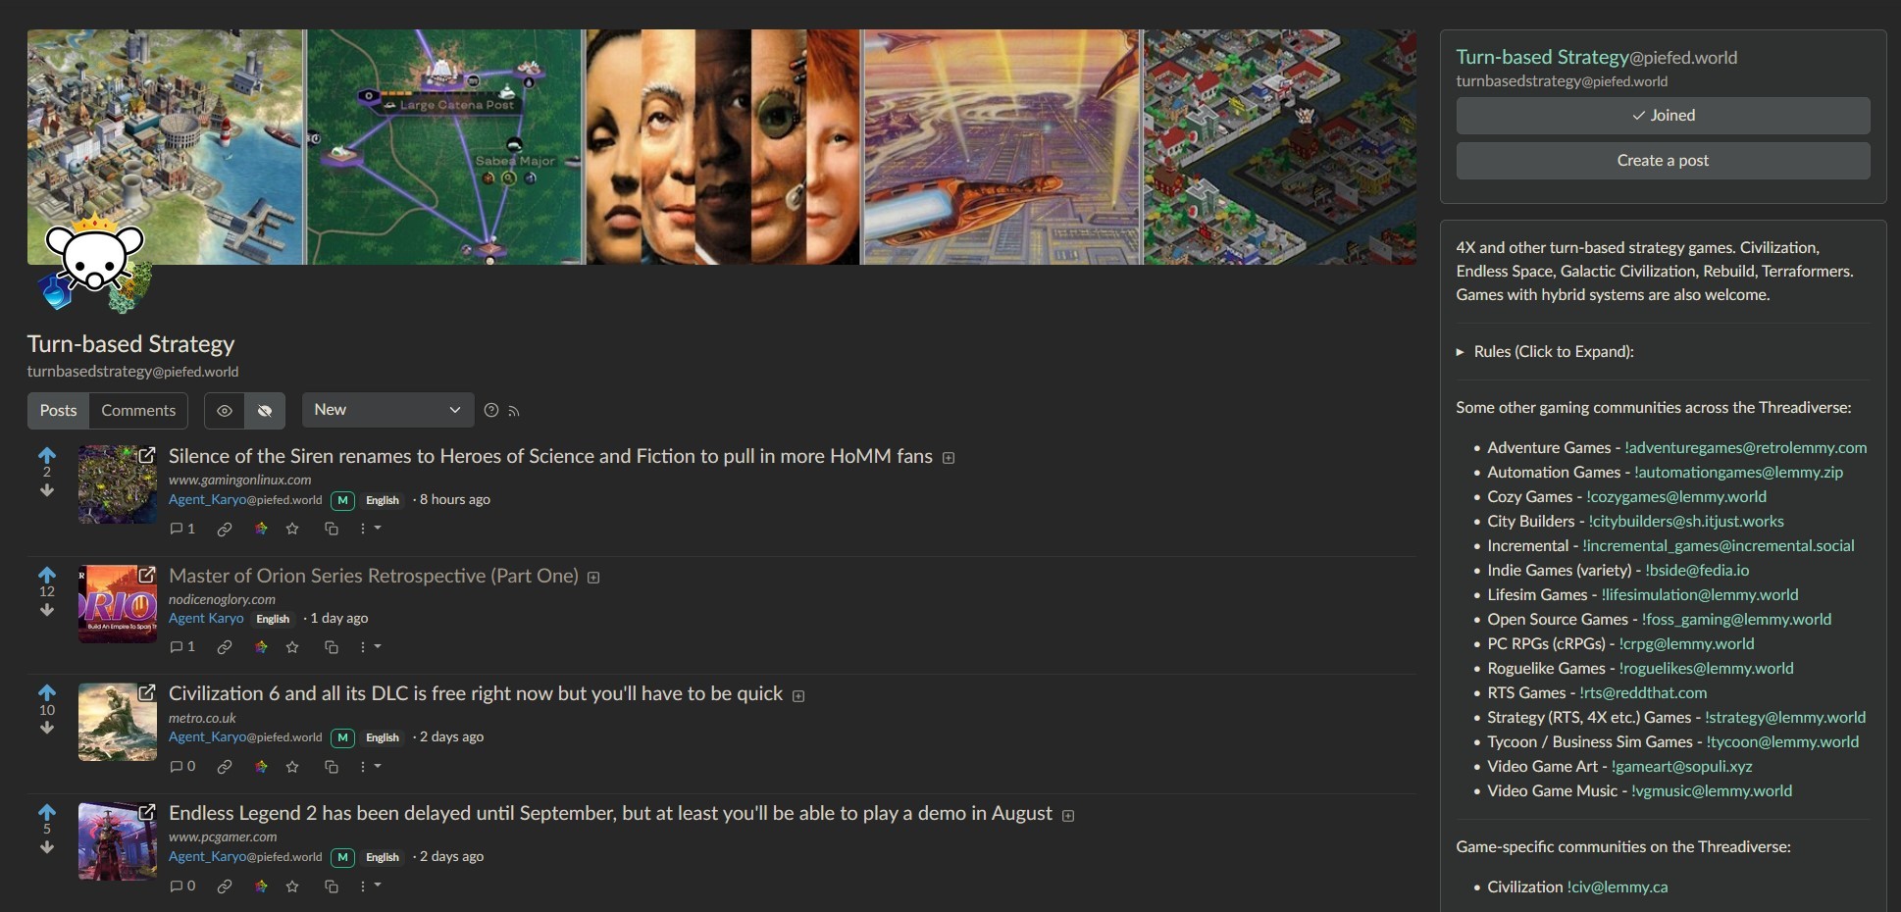The height and width of the screenshot is (912, 1901).
Task: Open the New sort order dropdown
Action: (x=387, y=410)
